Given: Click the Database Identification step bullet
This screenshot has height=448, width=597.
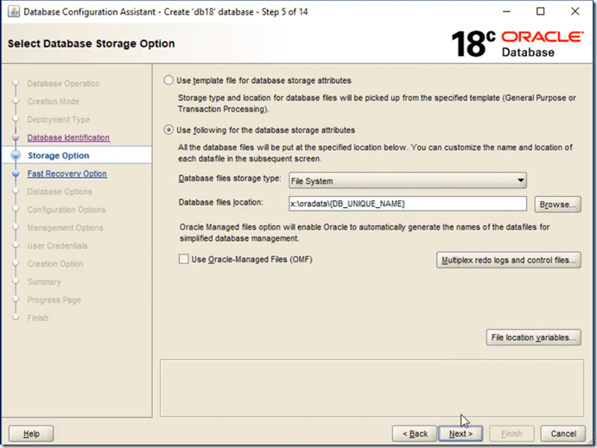Looking at the screenshot, I should (x=16, y=138).
